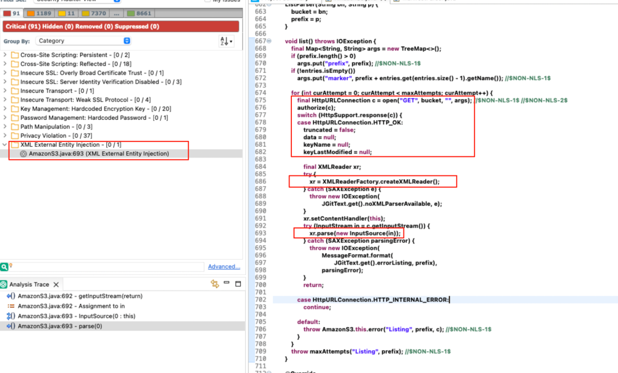Click code line 'void list() throws IOException'
Image resolution: width=618 pixels, height=373 pixels.
[330, 41]
